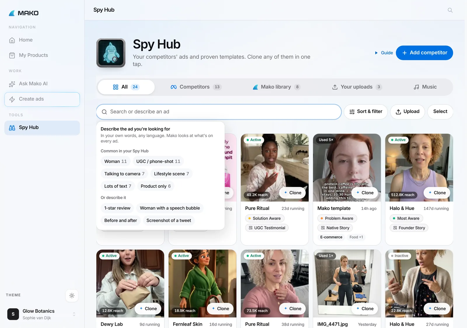Screen dimensions: 467x328
Task: Click the Add competitor button
Action: coord(424,53)
